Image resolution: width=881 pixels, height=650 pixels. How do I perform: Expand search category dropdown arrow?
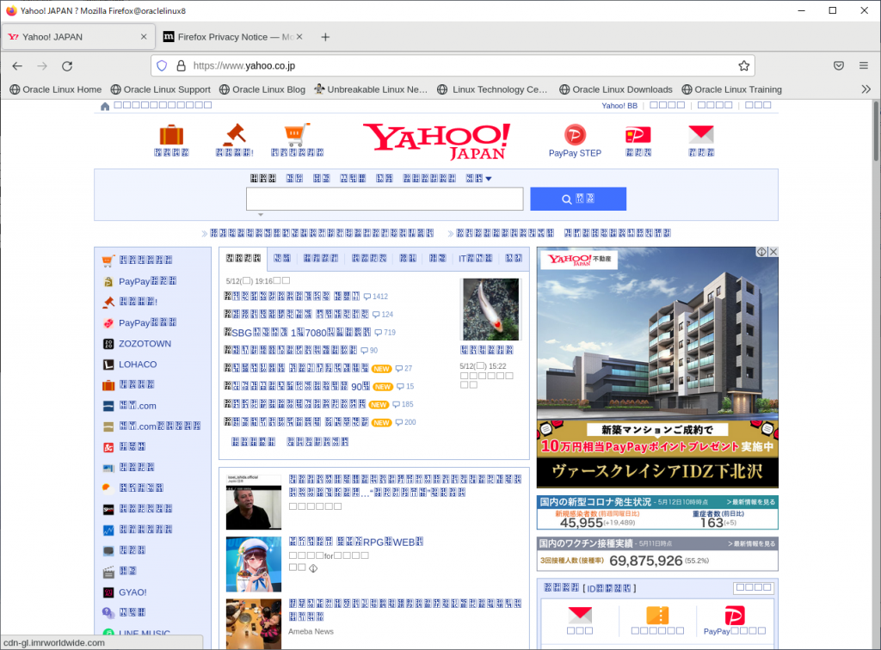click(489, 179)
